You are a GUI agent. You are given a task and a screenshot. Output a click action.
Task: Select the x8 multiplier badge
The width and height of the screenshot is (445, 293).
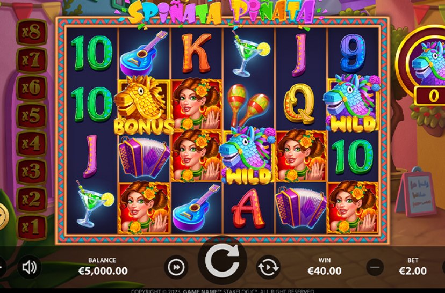click(x=32, y=33)
